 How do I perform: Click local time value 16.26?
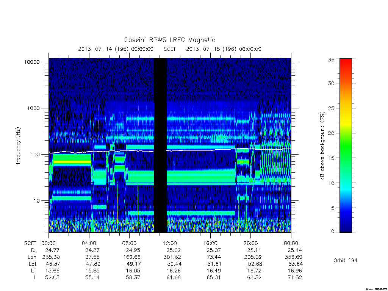coord(174,271)
